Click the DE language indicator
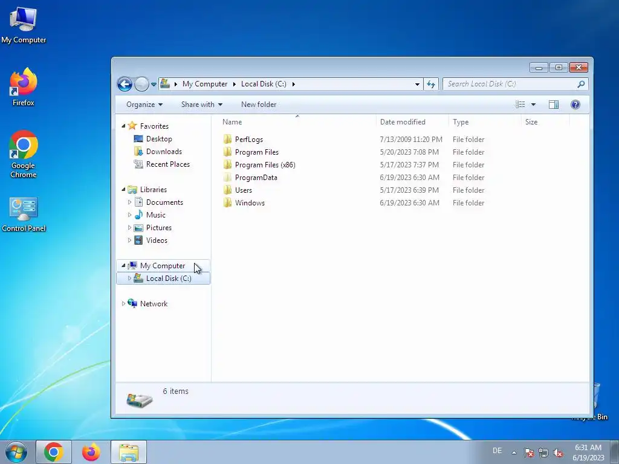 coord(497,451)
